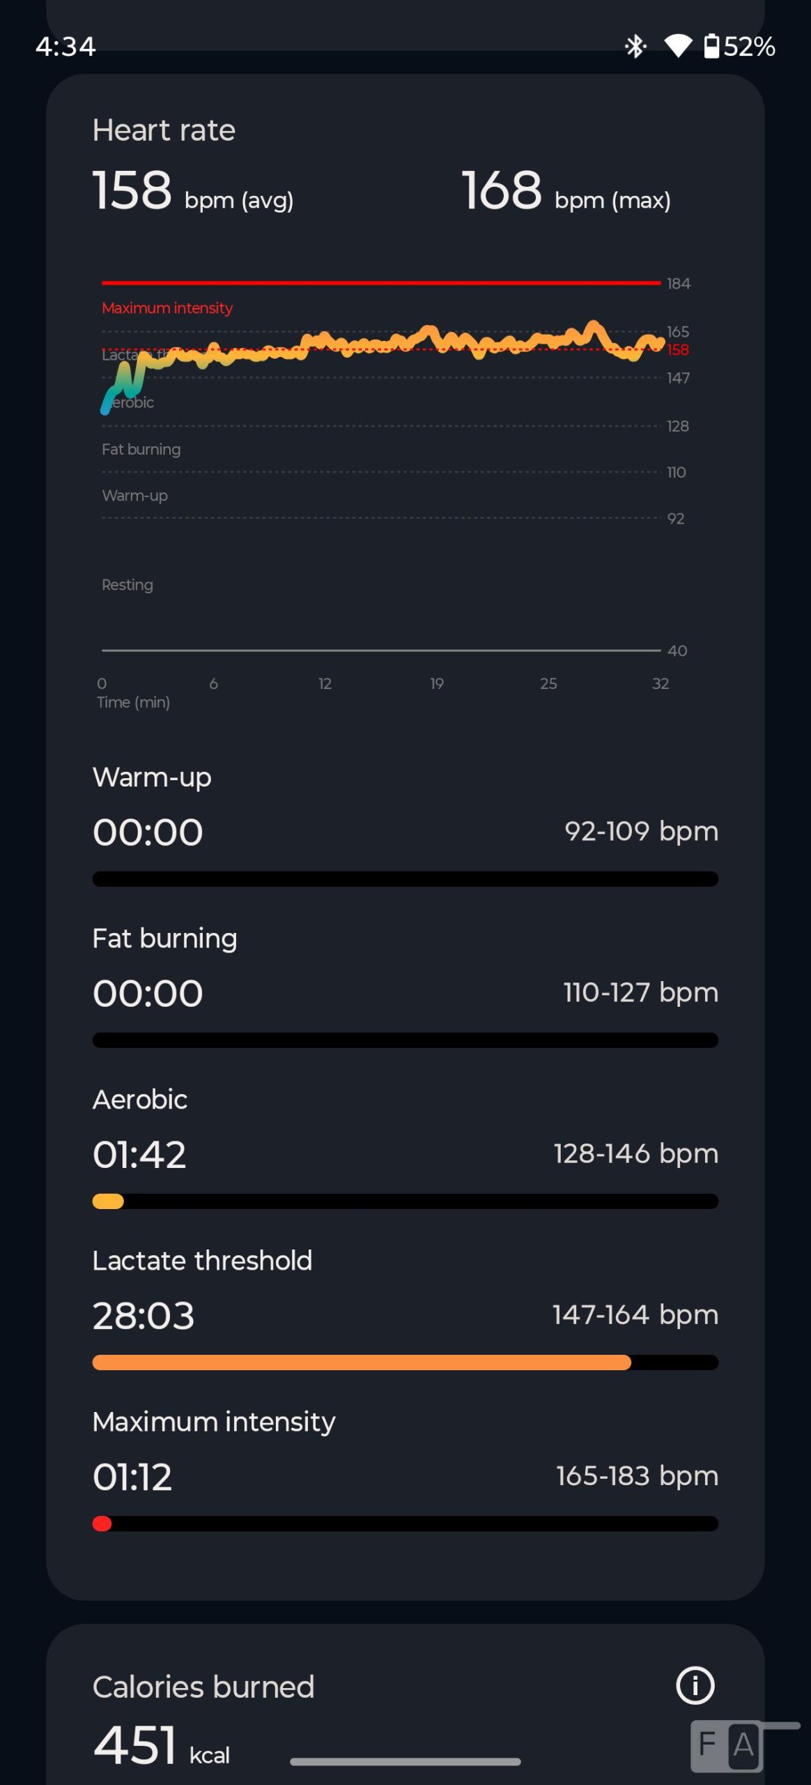Tap the 451 kcal calories value
811x1785 pixels.
[x=135, y=1745]
